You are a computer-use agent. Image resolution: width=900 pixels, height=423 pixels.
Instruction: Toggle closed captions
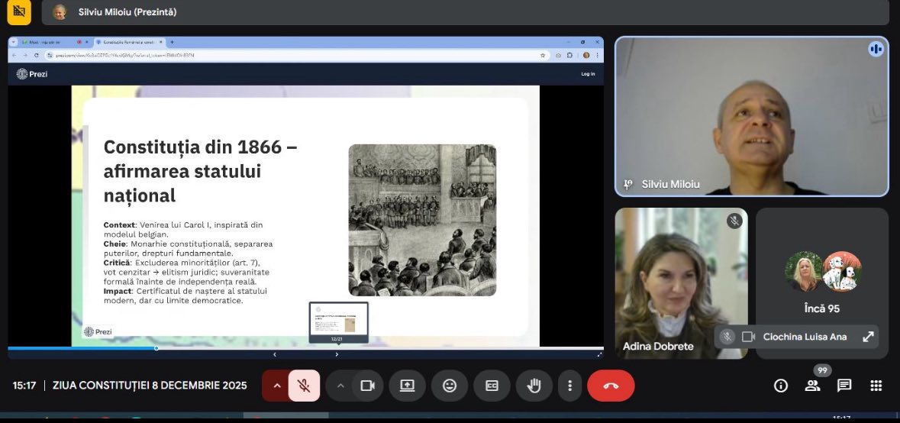click(x=492, y=386)
